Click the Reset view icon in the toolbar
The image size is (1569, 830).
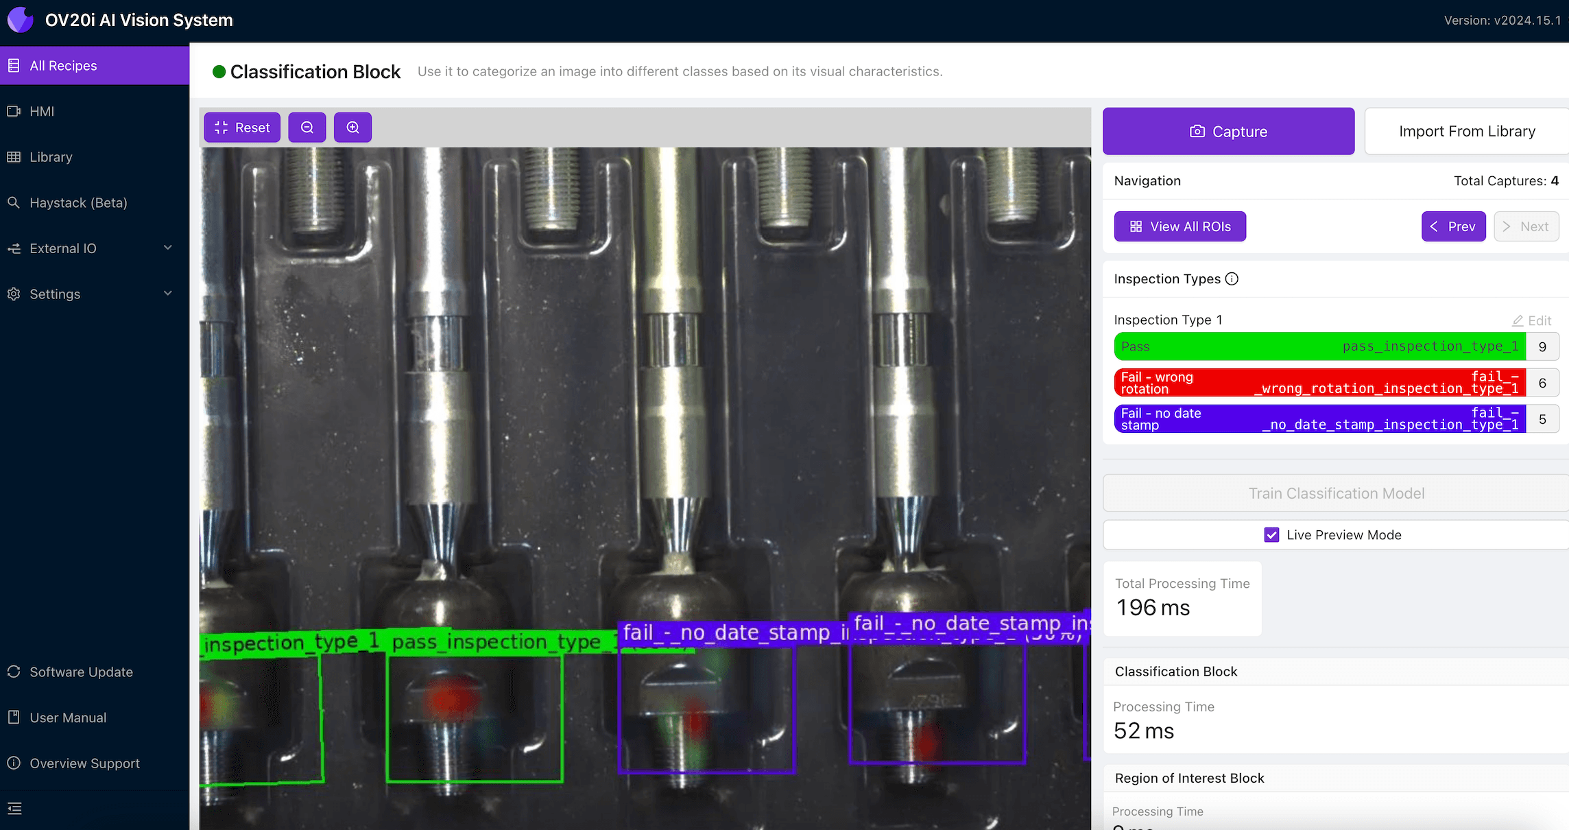click(x=221, y=127)
